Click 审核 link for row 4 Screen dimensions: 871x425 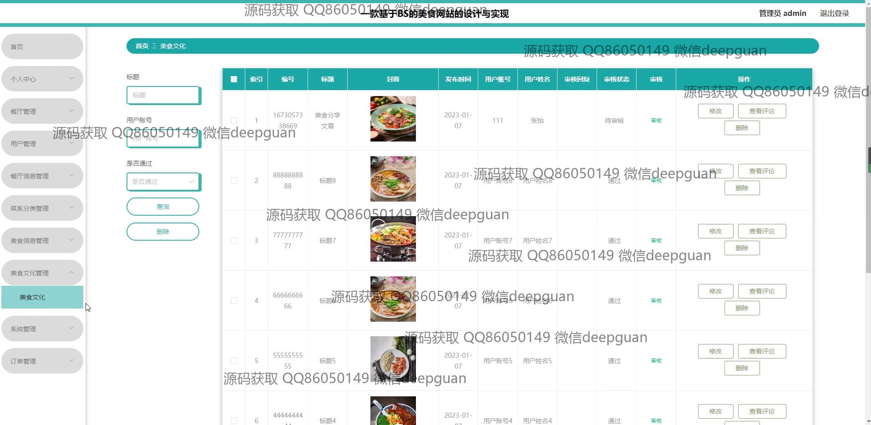pos(656,301)
